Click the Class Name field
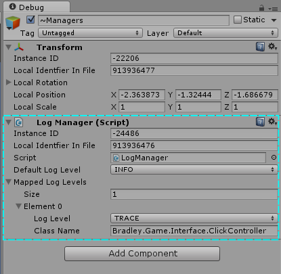Screen dimensions: 281x274 point(194,231)
